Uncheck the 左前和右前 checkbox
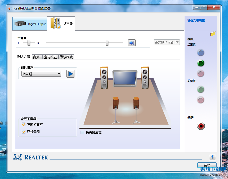228x179 pixels. click(24, 124)
